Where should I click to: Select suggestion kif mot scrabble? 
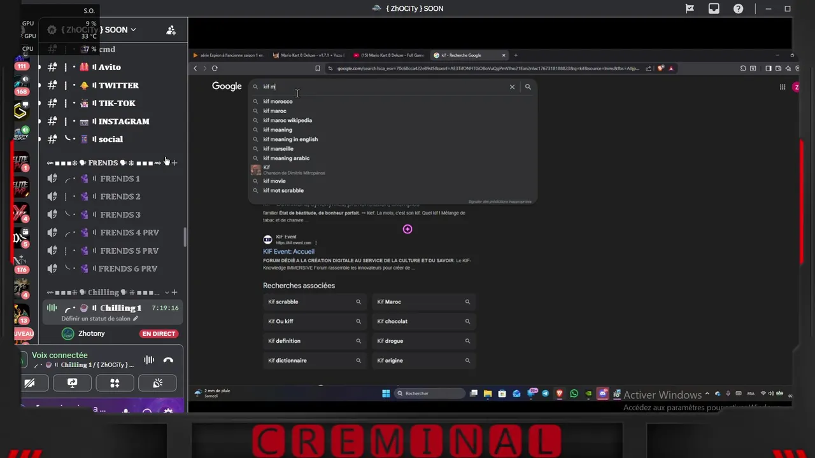coord(392,190)
